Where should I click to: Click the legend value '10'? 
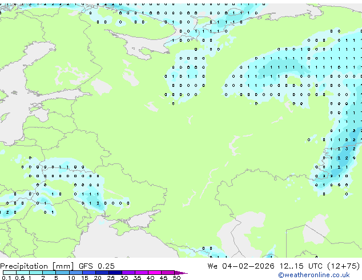click(x=71, y=278)
